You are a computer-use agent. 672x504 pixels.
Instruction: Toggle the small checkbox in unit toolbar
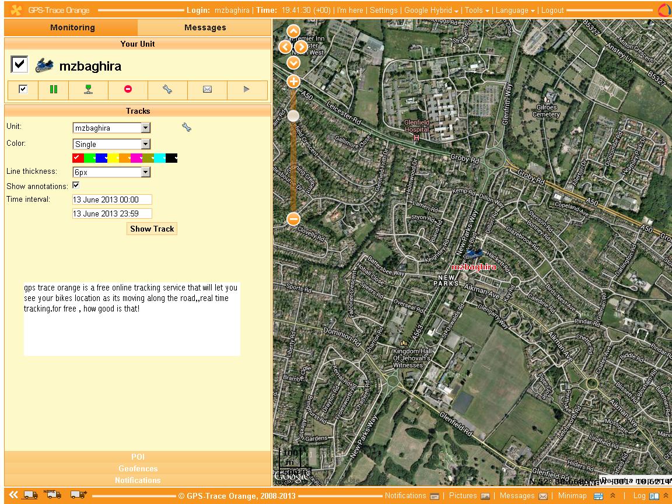[x=23, y=89]
